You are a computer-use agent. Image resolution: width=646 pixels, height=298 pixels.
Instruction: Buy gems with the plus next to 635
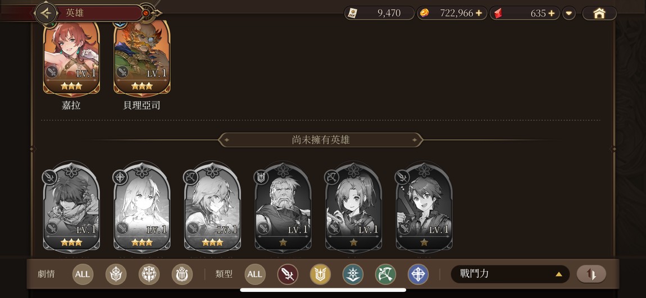[552, 13]
